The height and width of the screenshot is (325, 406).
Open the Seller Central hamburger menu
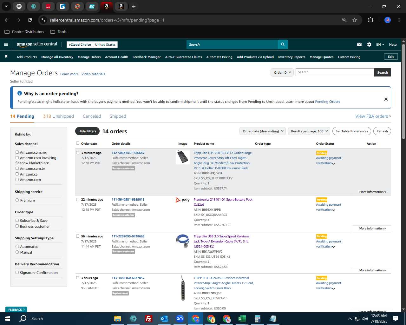point(6,44)
